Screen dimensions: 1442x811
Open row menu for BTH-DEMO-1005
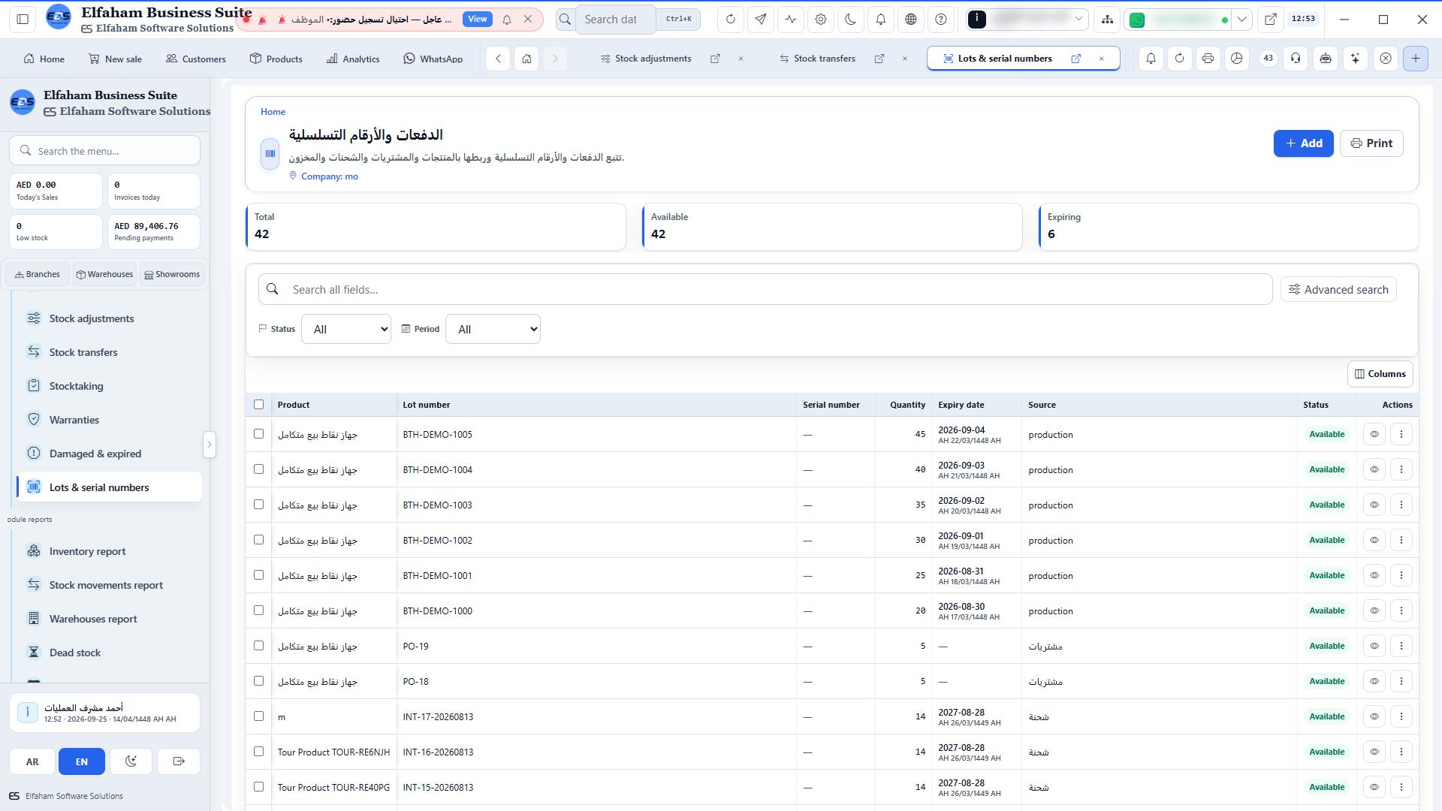1401,434
